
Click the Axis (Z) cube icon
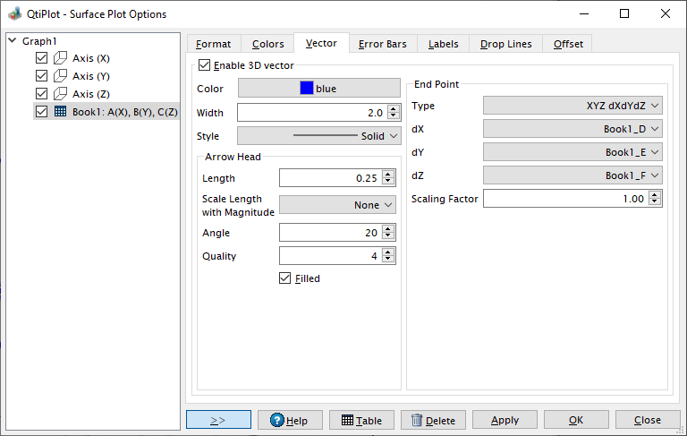tap(61, 94)
